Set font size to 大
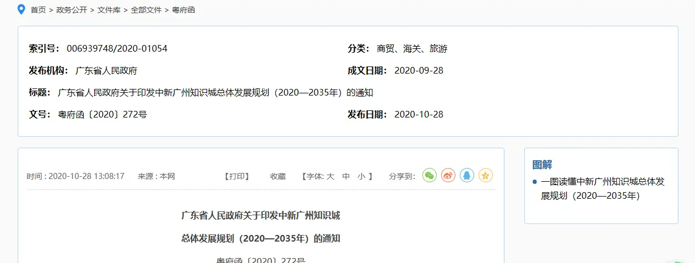 pyautogui.click(x=330, y=176)
